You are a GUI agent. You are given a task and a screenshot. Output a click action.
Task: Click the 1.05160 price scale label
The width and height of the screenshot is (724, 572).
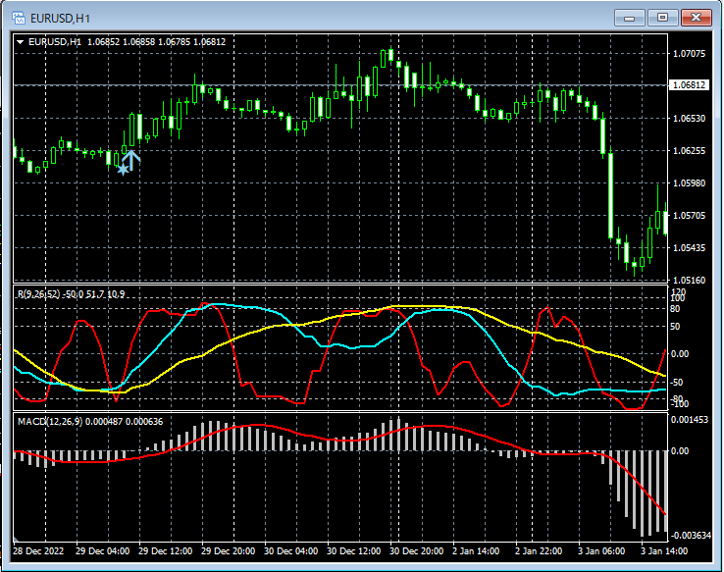(x=691, y=280)
